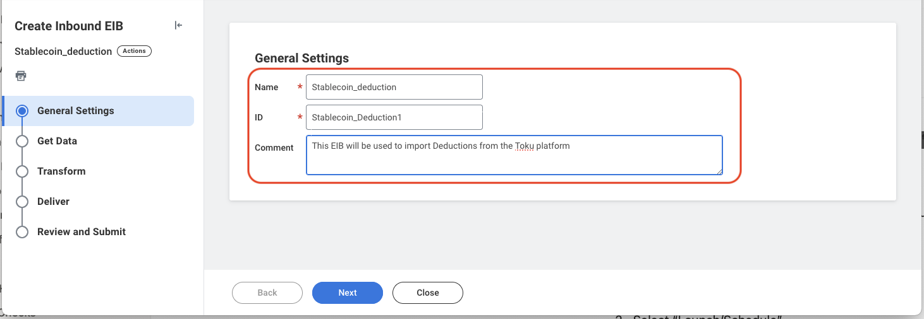This screenshot has height=319, width=924.
Task: Jump to the Review and Submit step
Action: coord(82,232)
